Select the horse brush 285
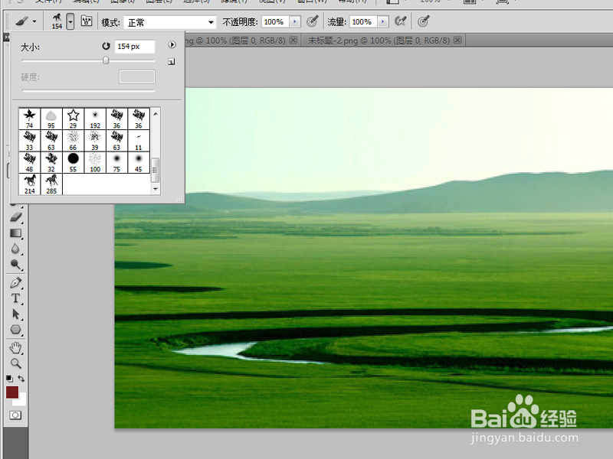613x459 pixels. pyautogui.click(x=51, y=184)
